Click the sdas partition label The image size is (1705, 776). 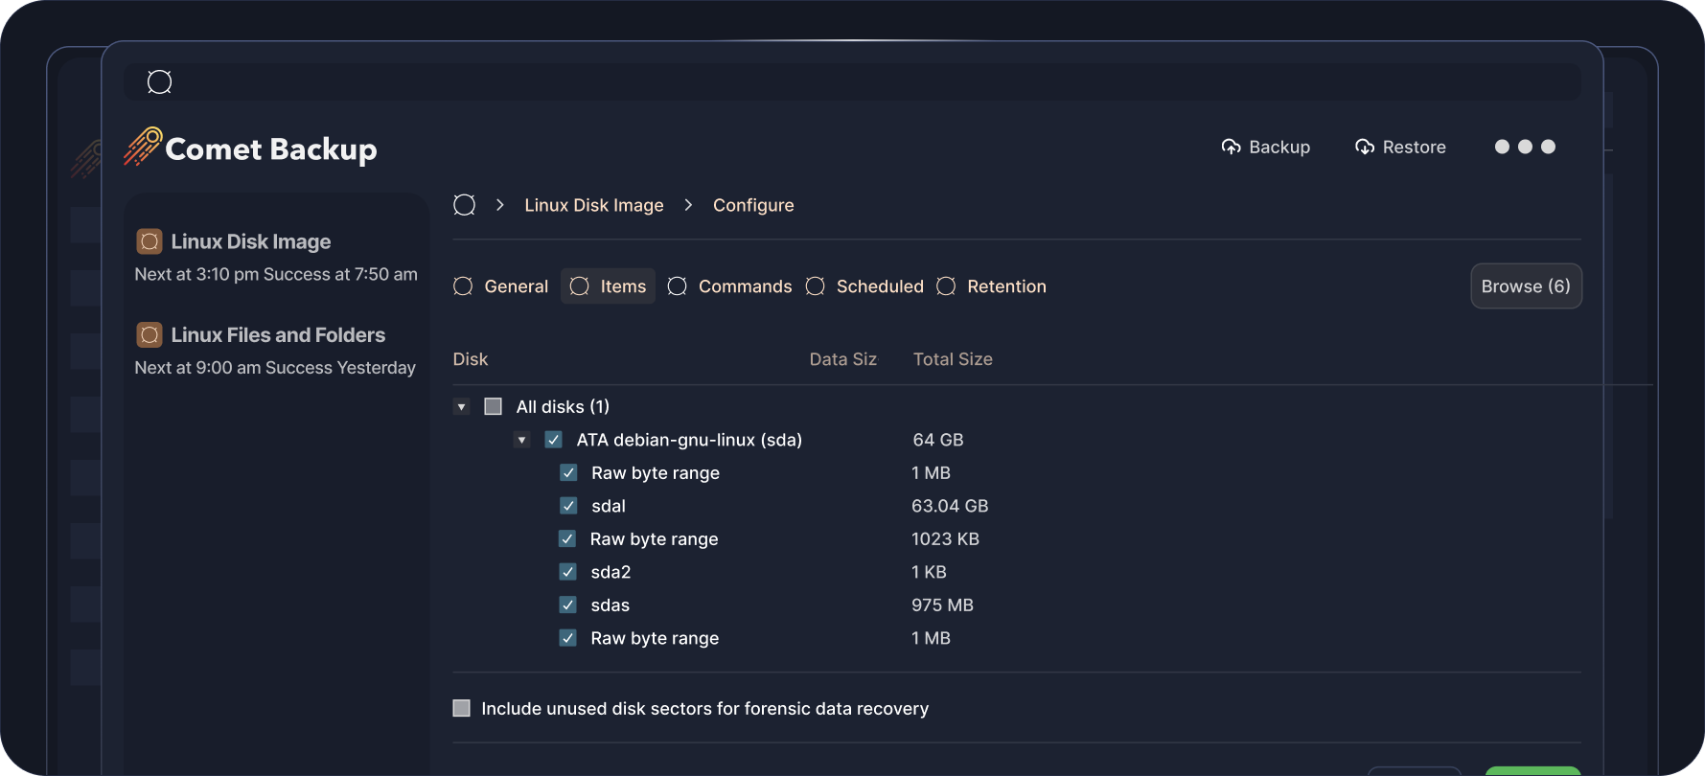(610, 605)
